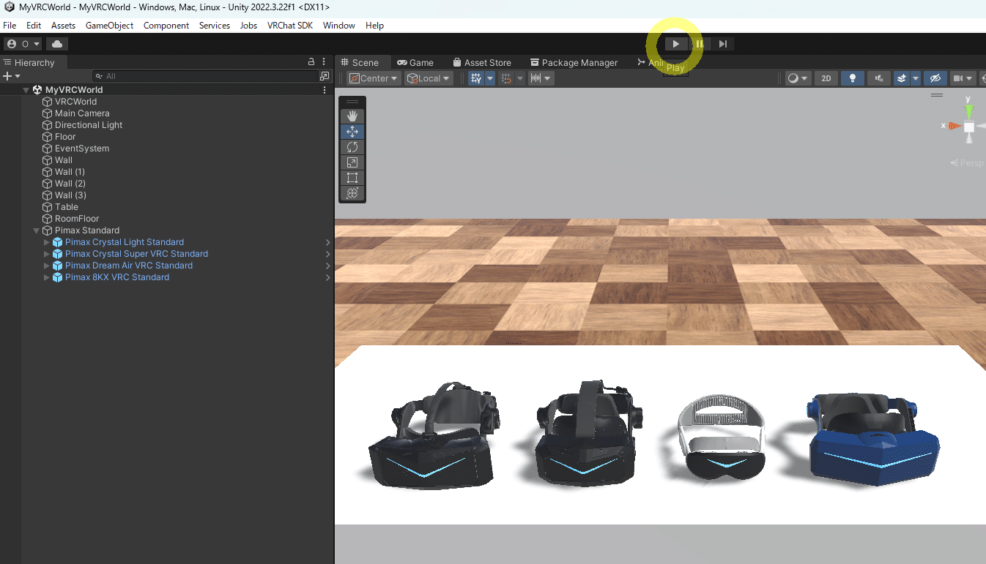This screenshot has height=564, width=986.
Task: Select the Rect tool
Action: 352,178
